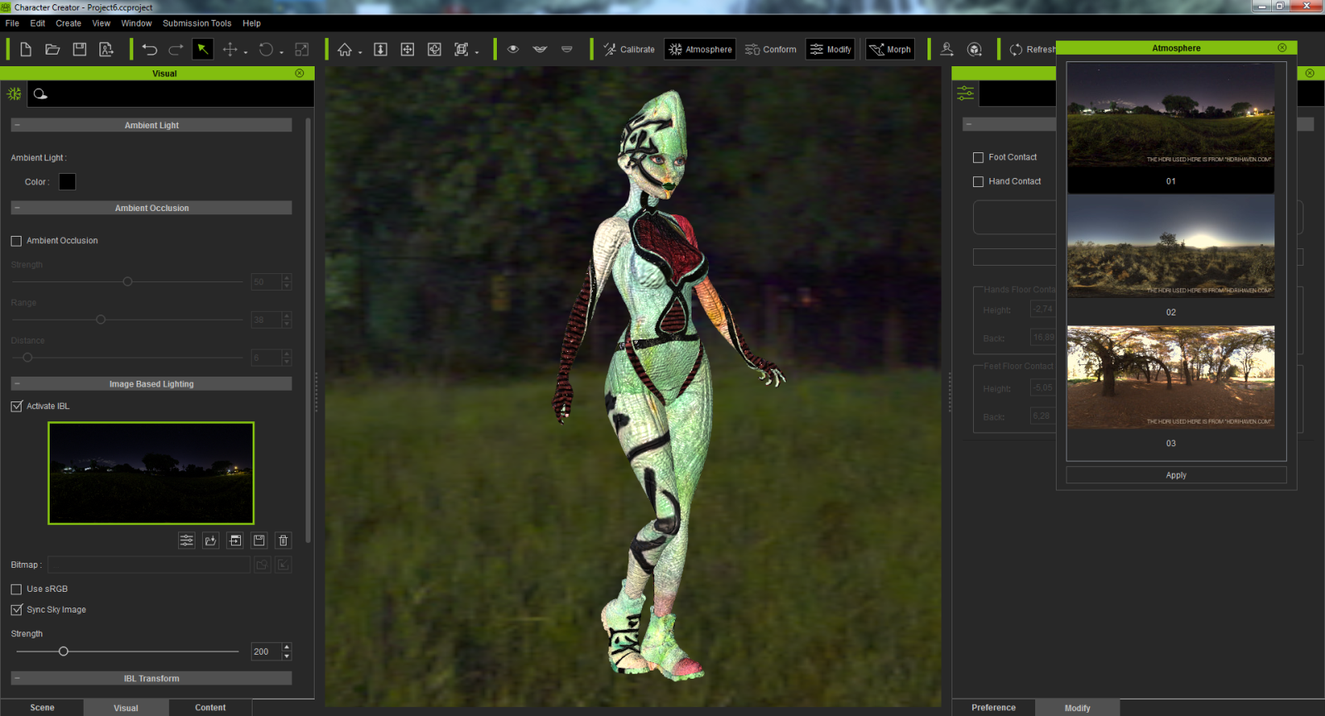Click the lips facial toolbar icon
Image resolution: width=1325 pixels, height=716 pixels.
[540, 50]
